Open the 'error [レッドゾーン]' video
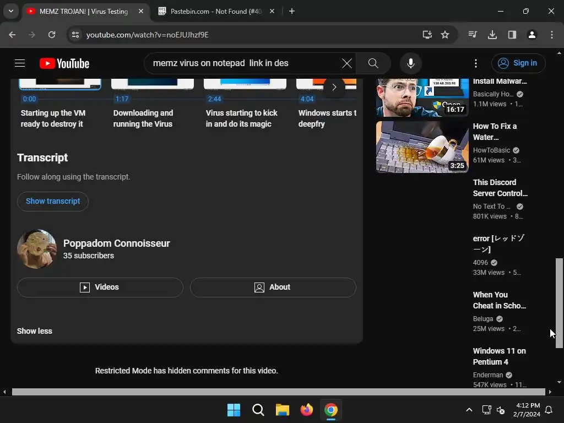564x423 pixels. click(498, 244)
